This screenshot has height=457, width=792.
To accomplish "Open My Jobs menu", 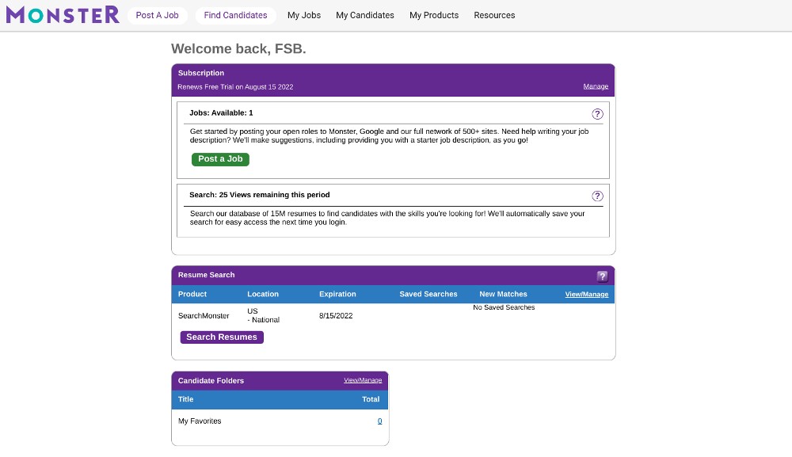I will point(304,15).
